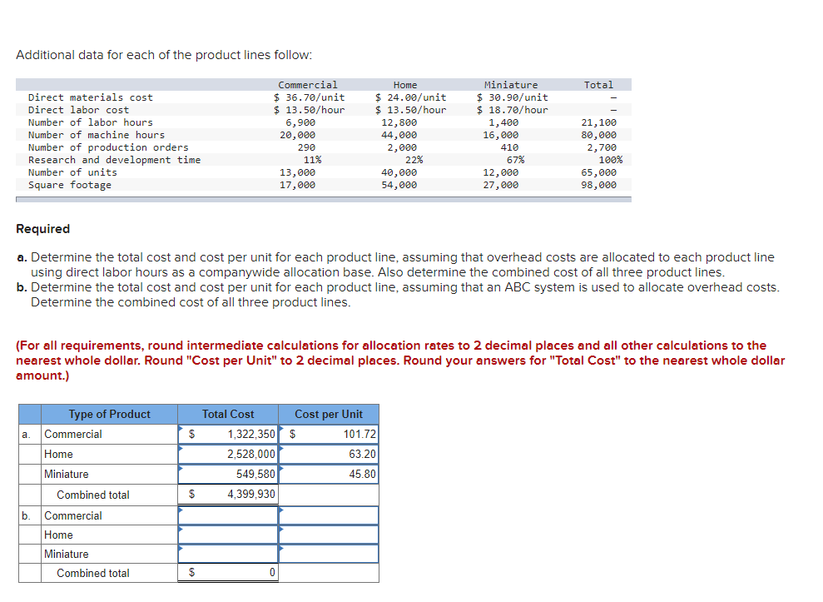This screenshot has height=602, width=823.
Task: Click empty Home total cost field in part b
Action: coord(228,535)
